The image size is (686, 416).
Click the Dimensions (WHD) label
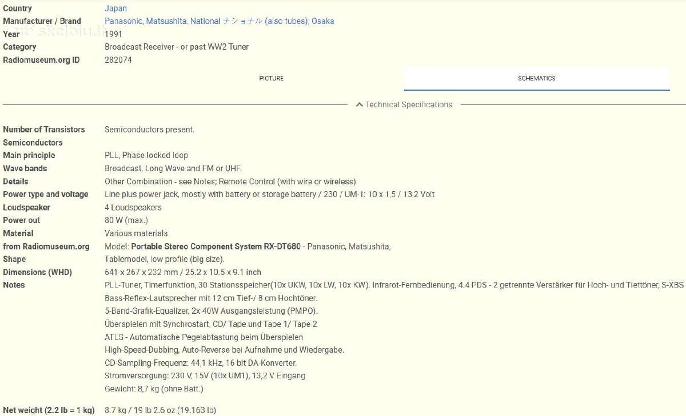click(37, 272)
